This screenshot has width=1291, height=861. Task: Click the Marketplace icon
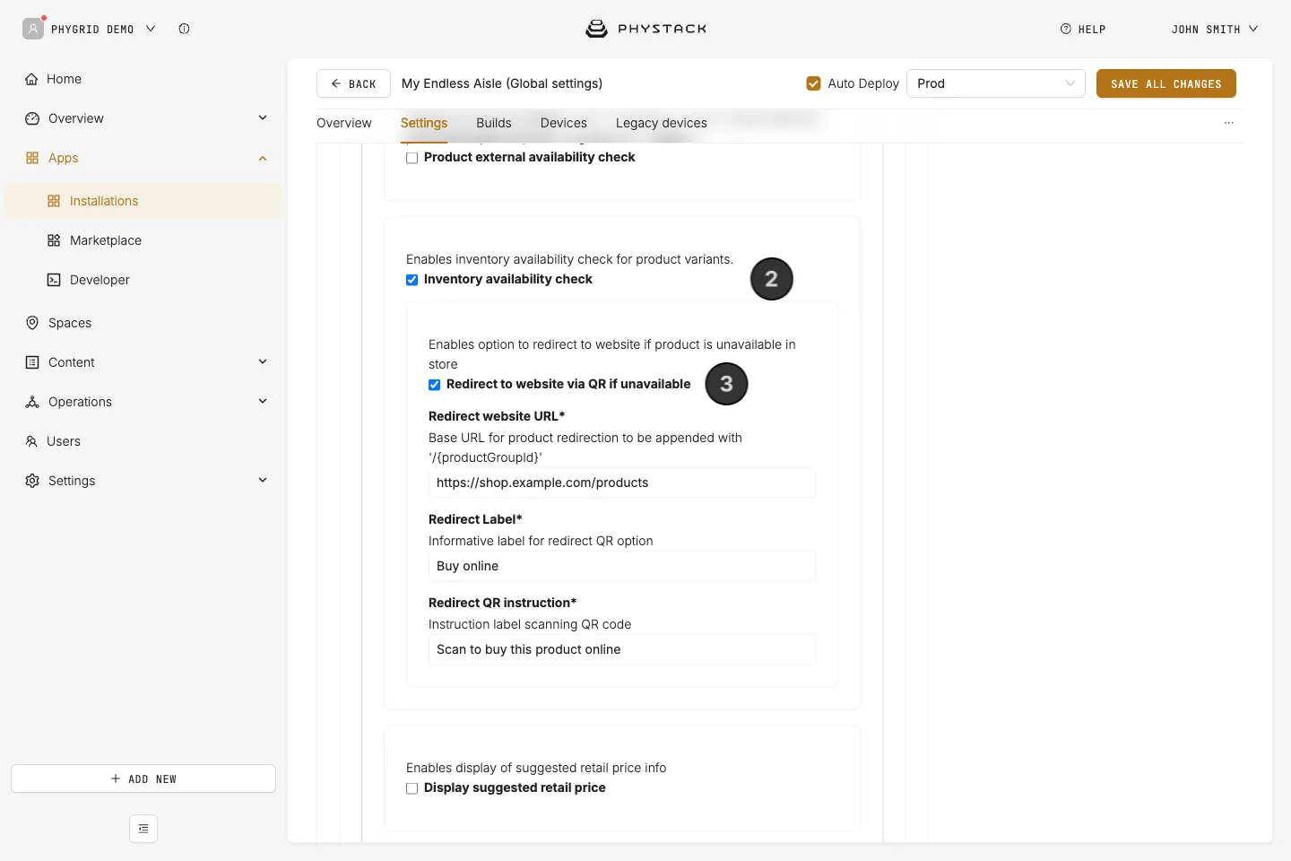click(x=54, y=240)
